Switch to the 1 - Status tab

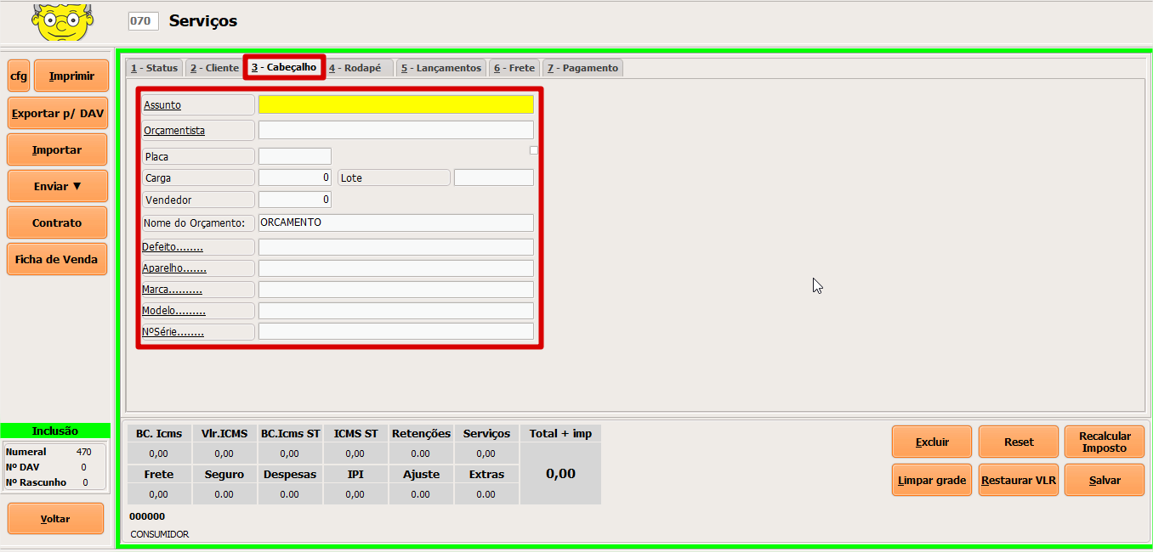(x=154, y=68)
